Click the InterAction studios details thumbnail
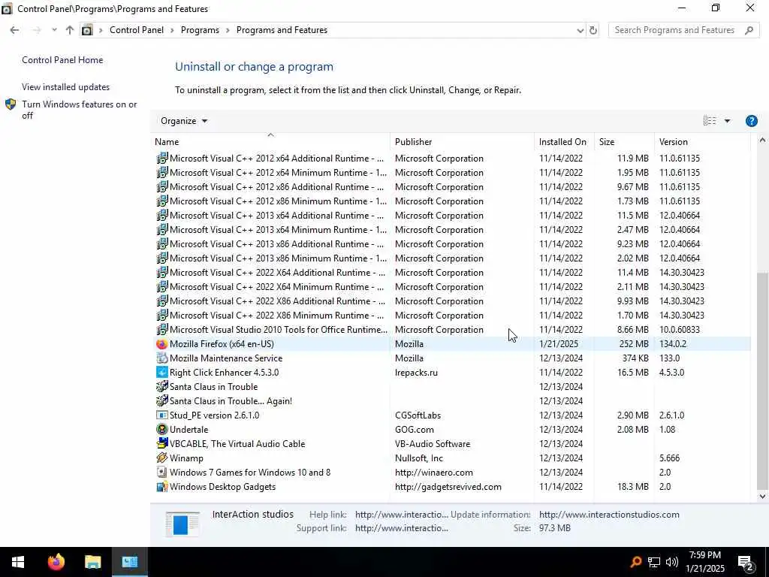Image resolution: width=769 pixels, height=577 pixels. tap(182, 523)
